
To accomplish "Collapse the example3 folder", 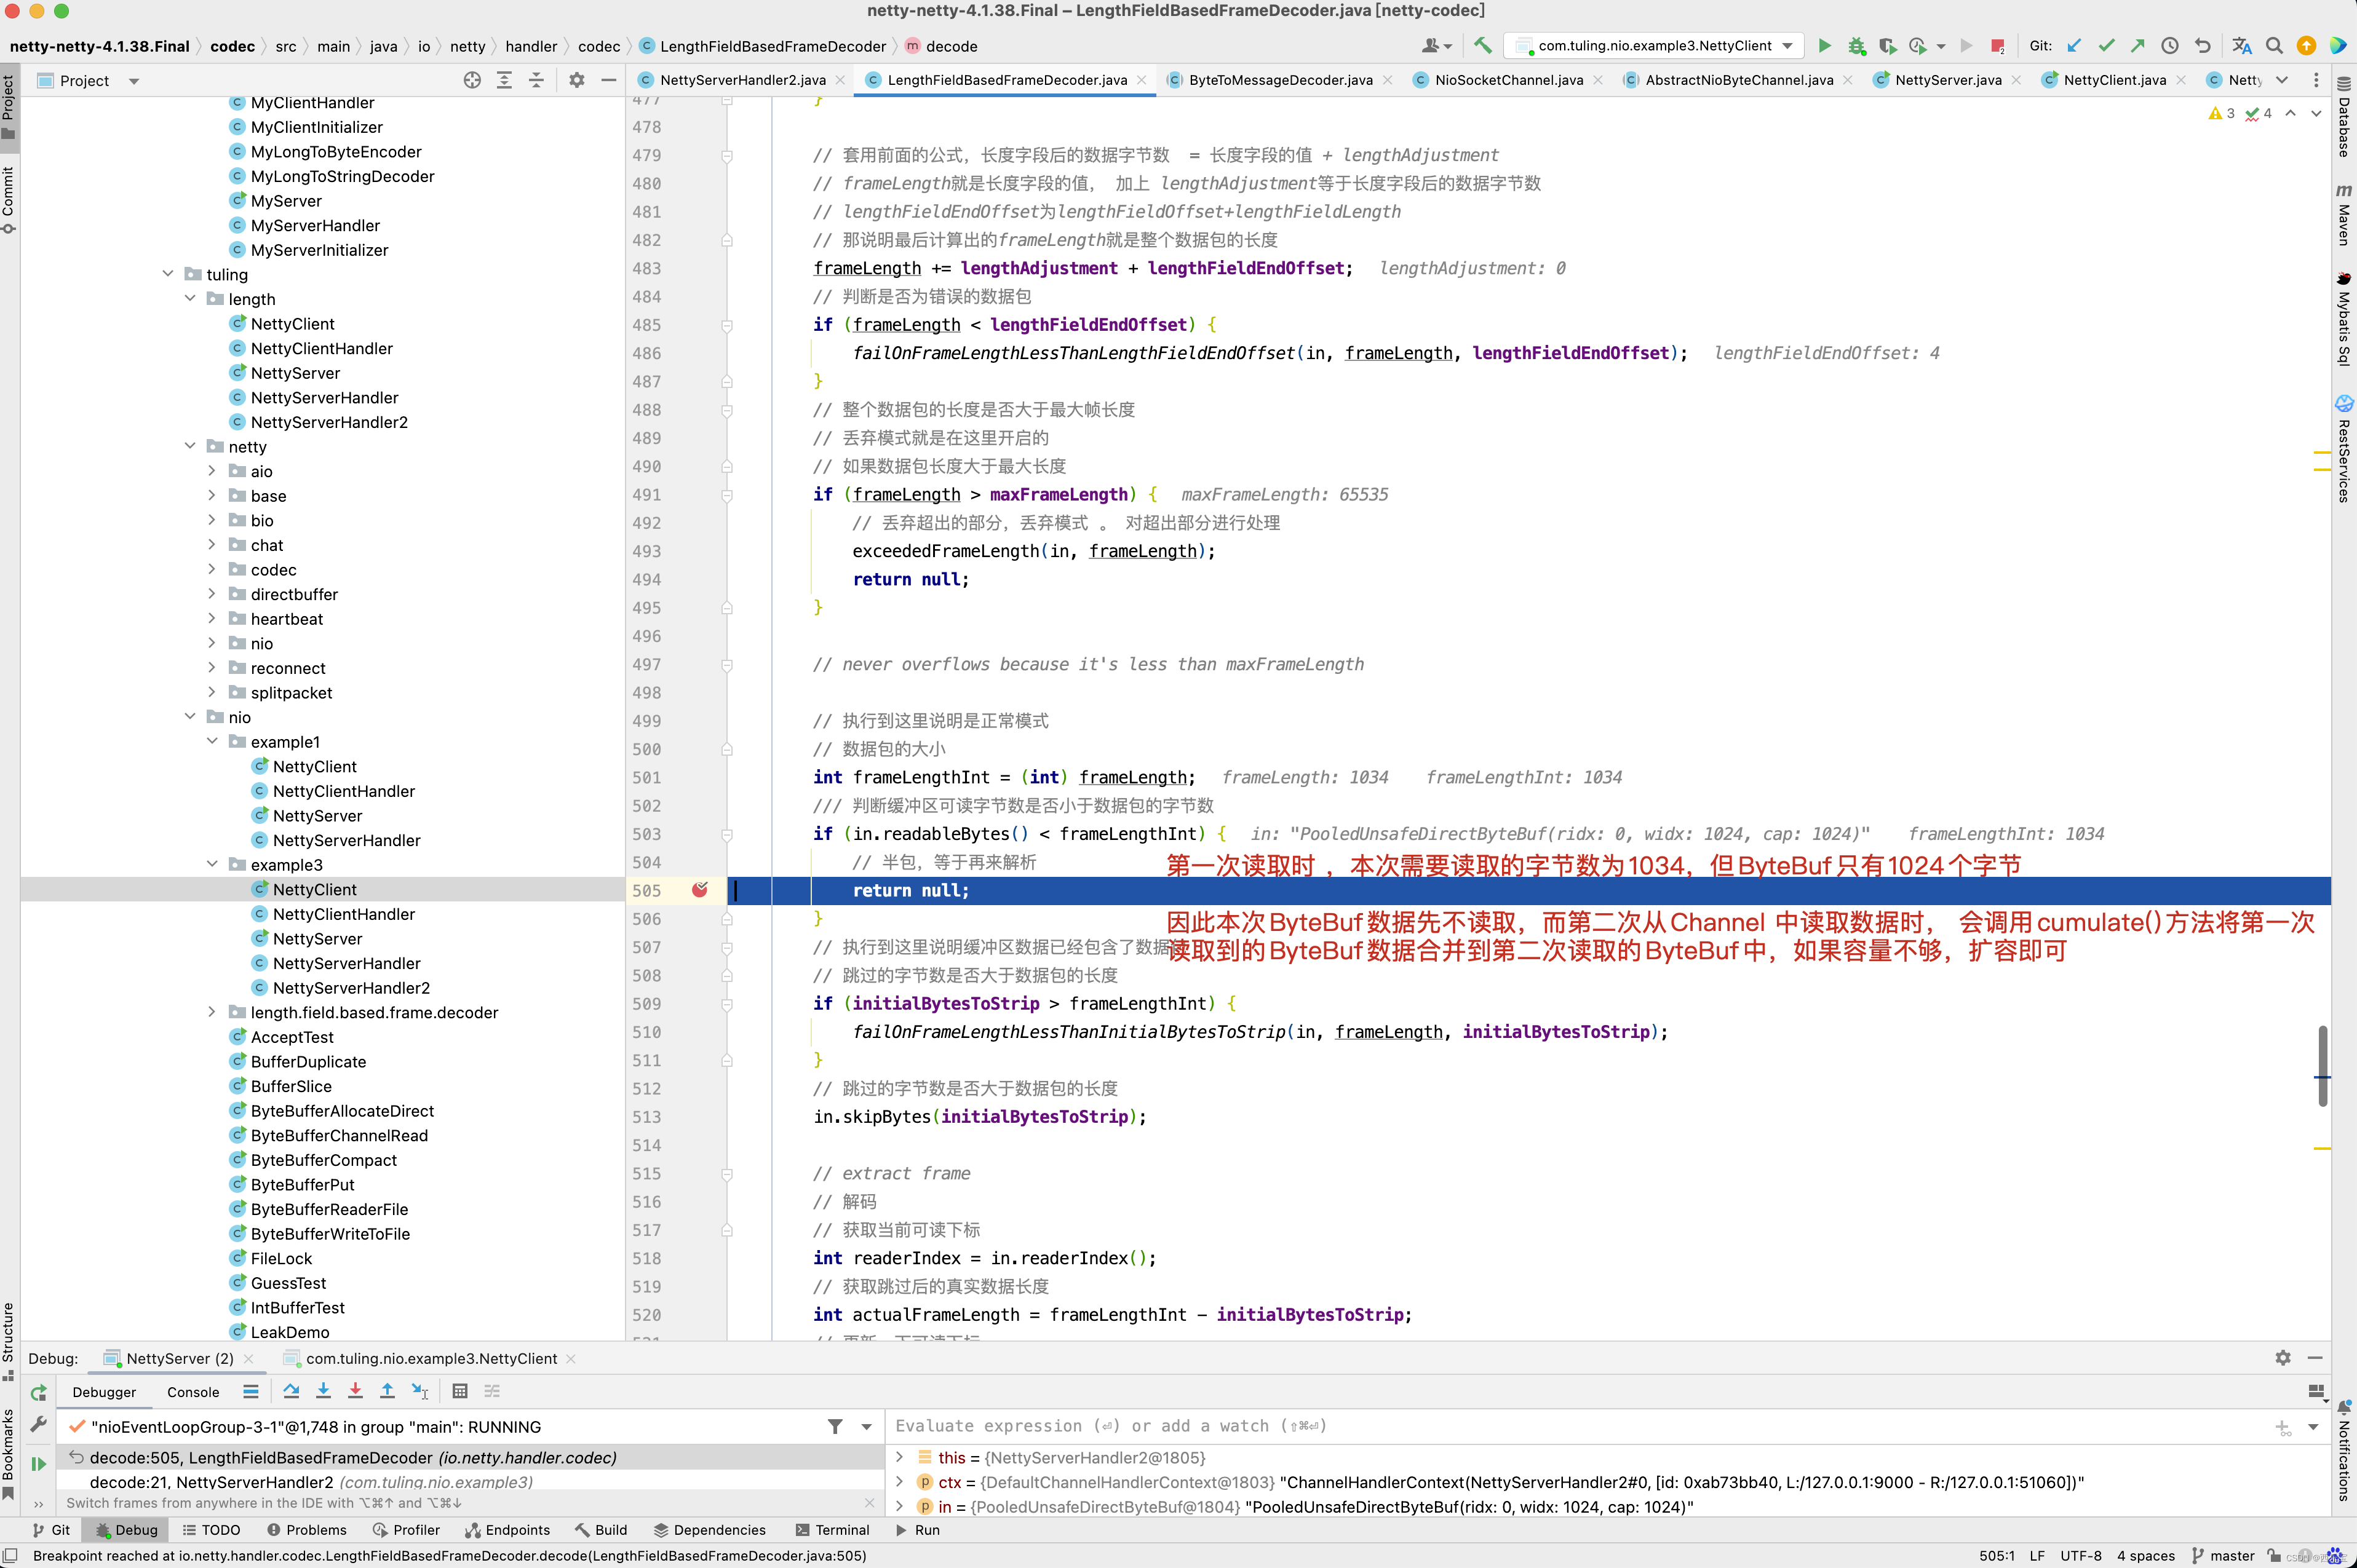I will click(211, 865).
